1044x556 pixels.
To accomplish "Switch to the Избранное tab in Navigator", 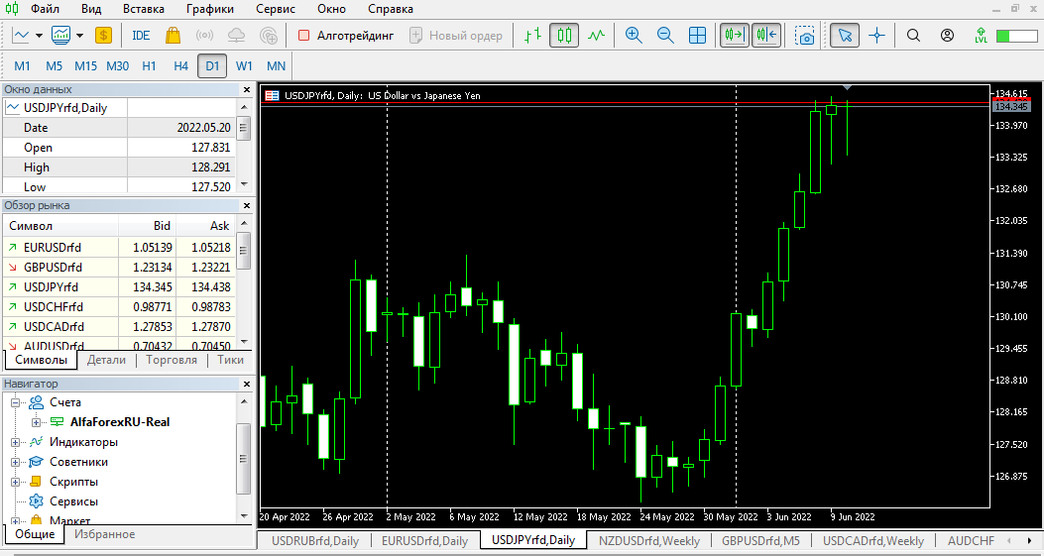I will 104,534.
